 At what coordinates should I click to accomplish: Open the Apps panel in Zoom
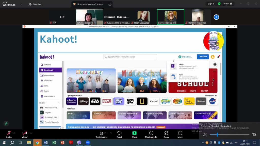[x=166, y=135]
